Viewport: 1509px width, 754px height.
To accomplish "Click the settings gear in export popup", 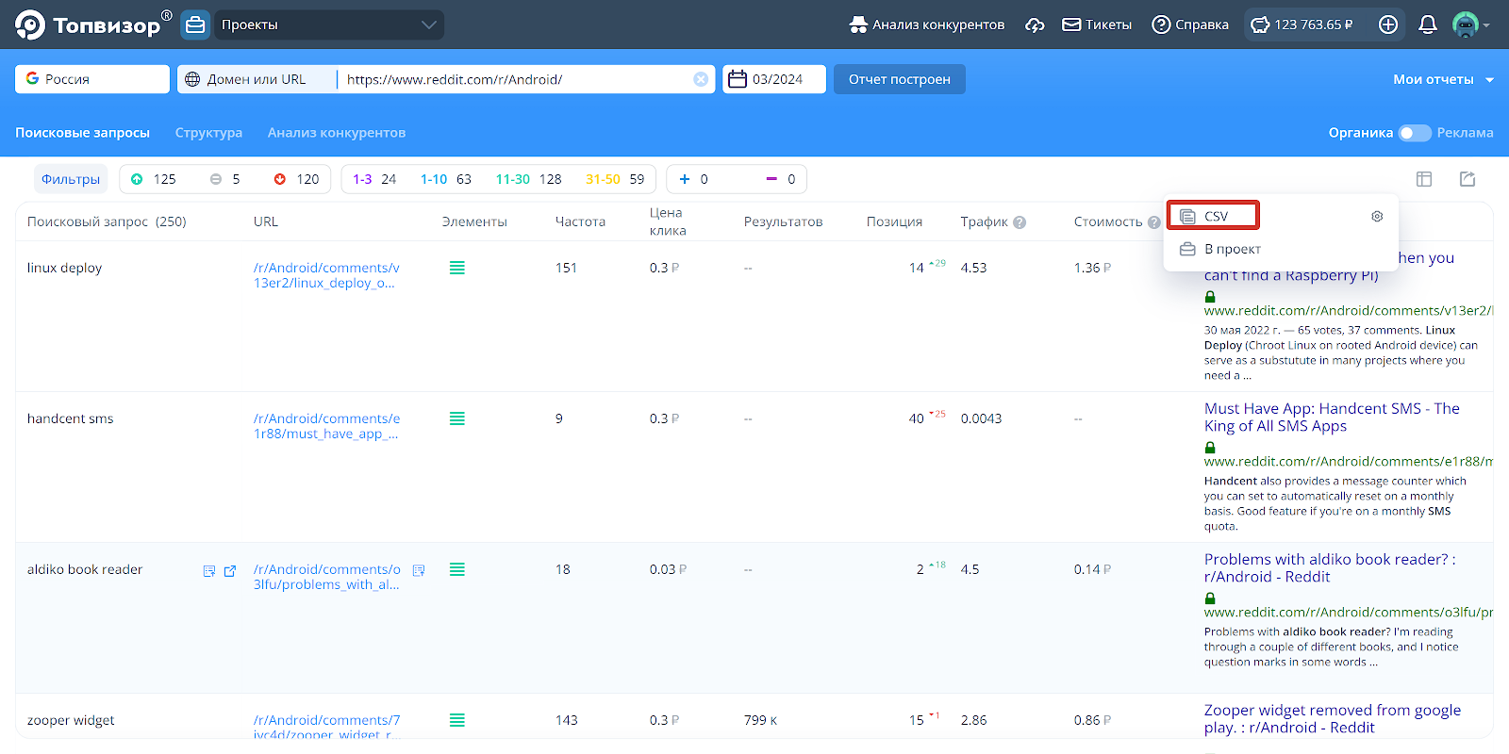I will click(x=1377, y=217).
